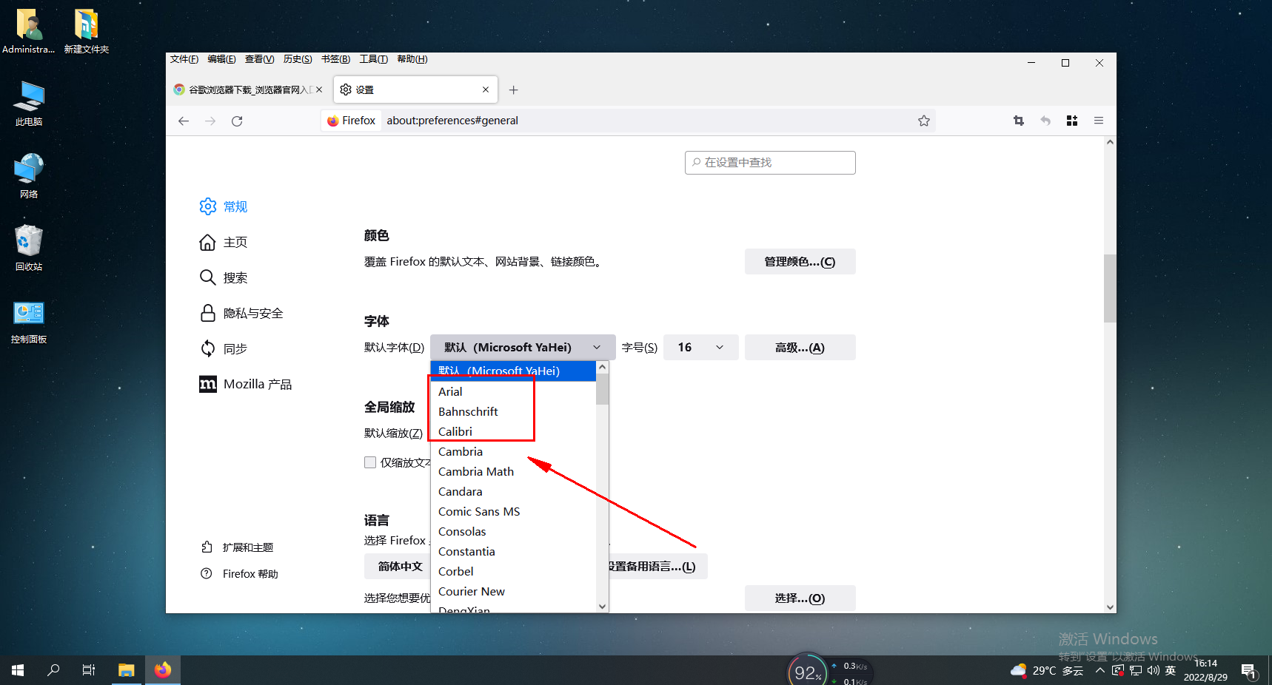Bookmark this page with star icon
This screenshot has height=685, width=1272.
point(924,121)
